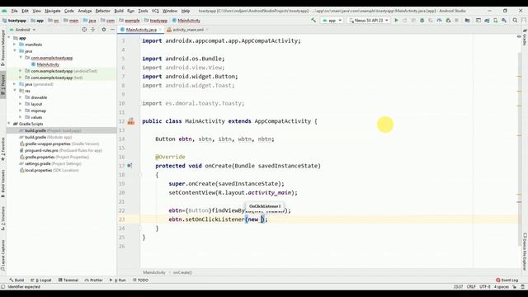528x297 pixels.
Task: Expand the manifests folder
Action: pyautogui.click(x=15, y=45)
